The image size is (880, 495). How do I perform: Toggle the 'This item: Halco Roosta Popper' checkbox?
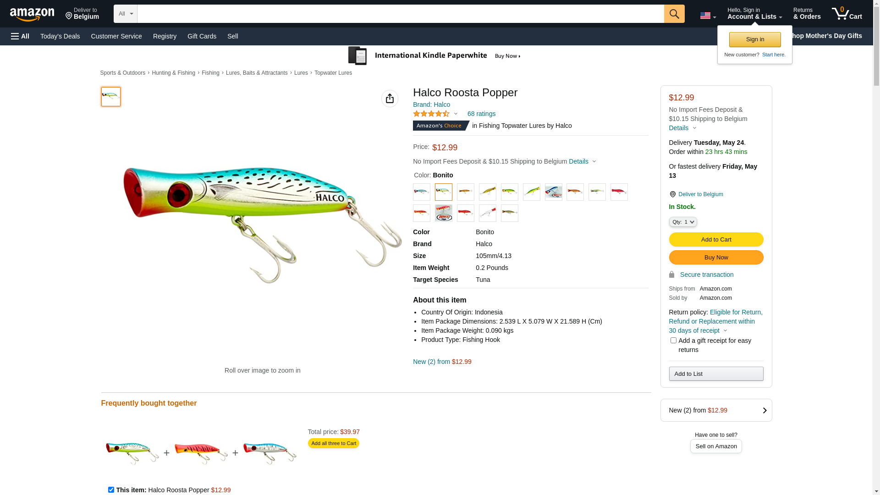(111, 489)
